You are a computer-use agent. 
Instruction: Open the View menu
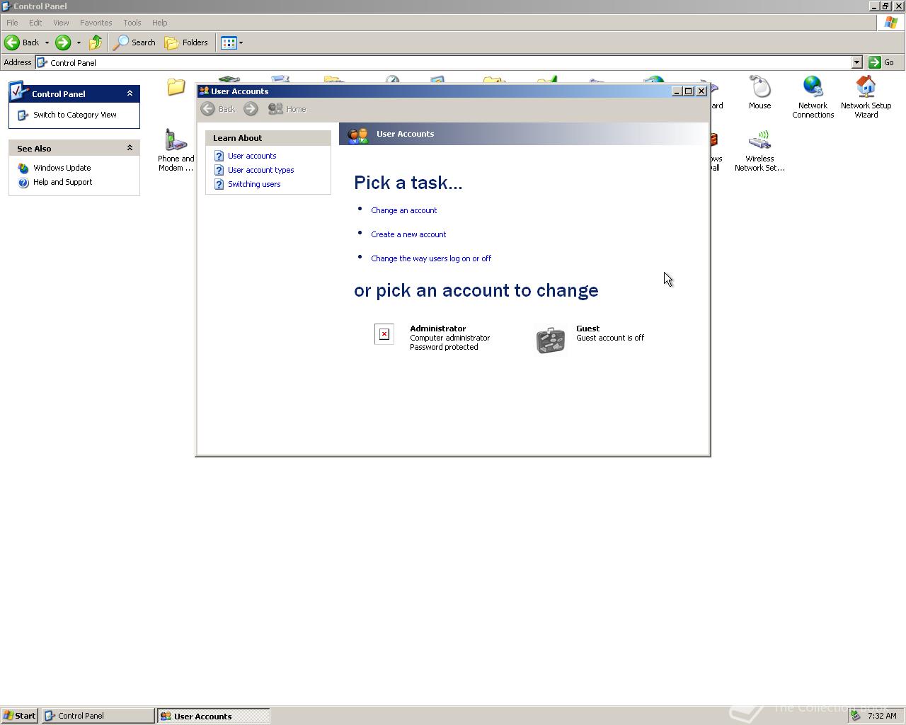click(x=61, y=23)
